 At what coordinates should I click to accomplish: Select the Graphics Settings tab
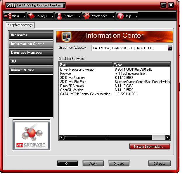20,25
